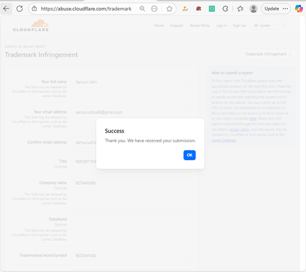Screen dimensions: 306x272
Task: Open the Support navigation link
Action: [x=177, y=26]
